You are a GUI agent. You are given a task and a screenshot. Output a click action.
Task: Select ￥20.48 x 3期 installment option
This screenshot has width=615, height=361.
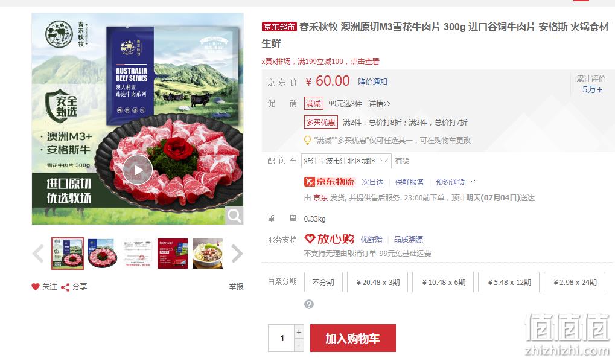[377, 282]
